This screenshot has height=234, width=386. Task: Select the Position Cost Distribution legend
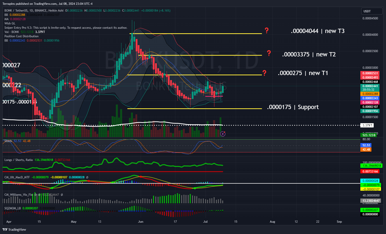point(21,36)
